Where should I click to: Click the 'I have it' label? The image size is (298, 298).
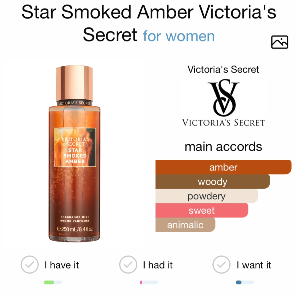pos(61,265)
